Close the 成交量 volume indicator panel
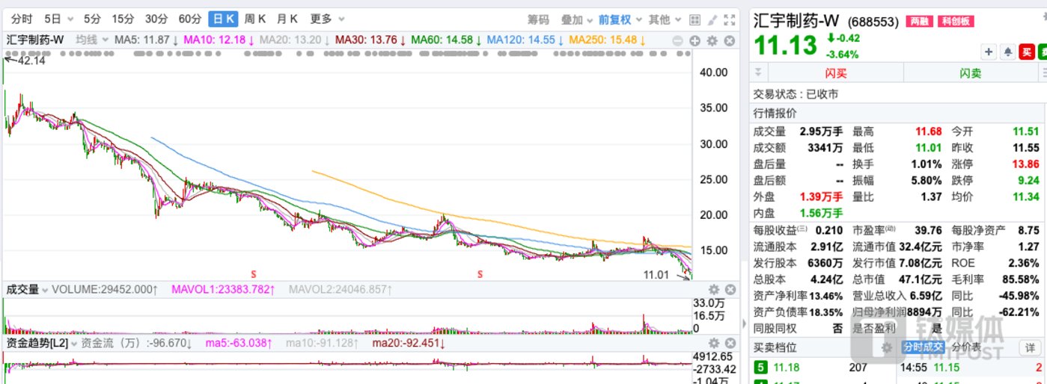The image size is (1047, 384). pos(730,290)
